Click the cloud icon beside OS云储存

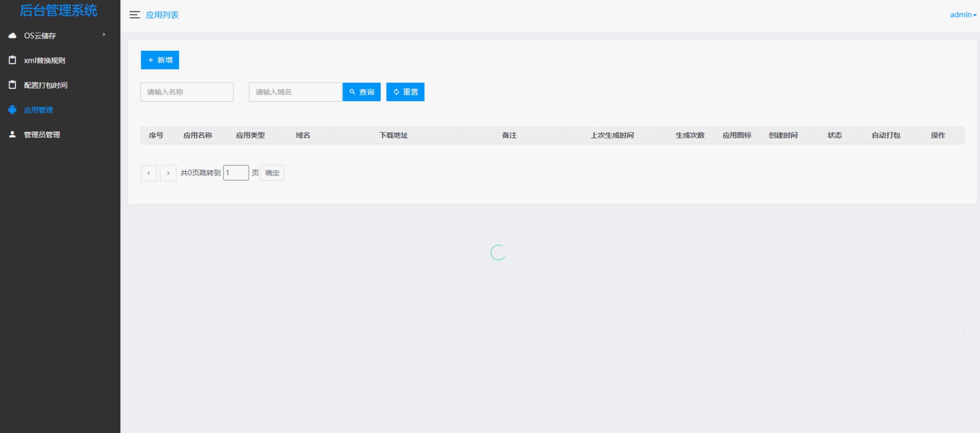pos(12,36)
